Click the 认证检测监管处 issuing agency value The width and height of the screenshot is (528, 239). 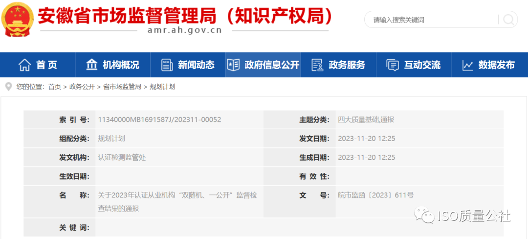[122, 157]
